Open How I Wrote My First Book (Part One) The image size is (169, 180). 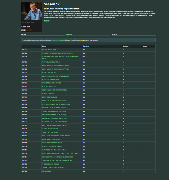click(55, 65)
